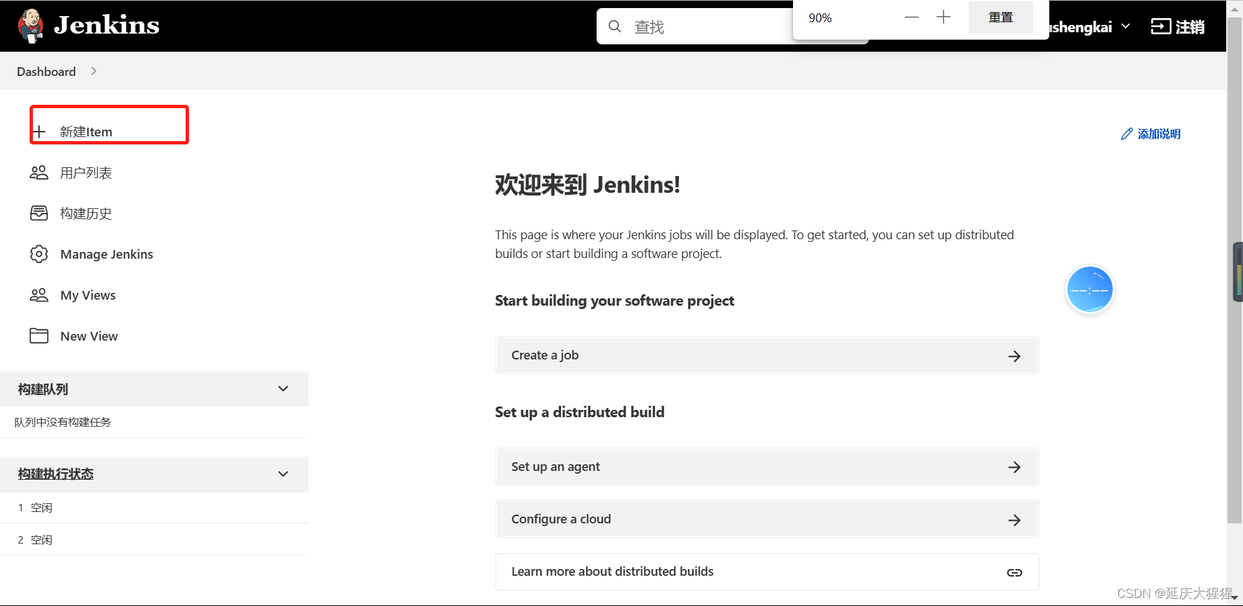The height and width of the screenshot is (606, 1243).
Task: Click the 构建队列 panel header title
Action: pyautogui.click(x=43, y=389)
